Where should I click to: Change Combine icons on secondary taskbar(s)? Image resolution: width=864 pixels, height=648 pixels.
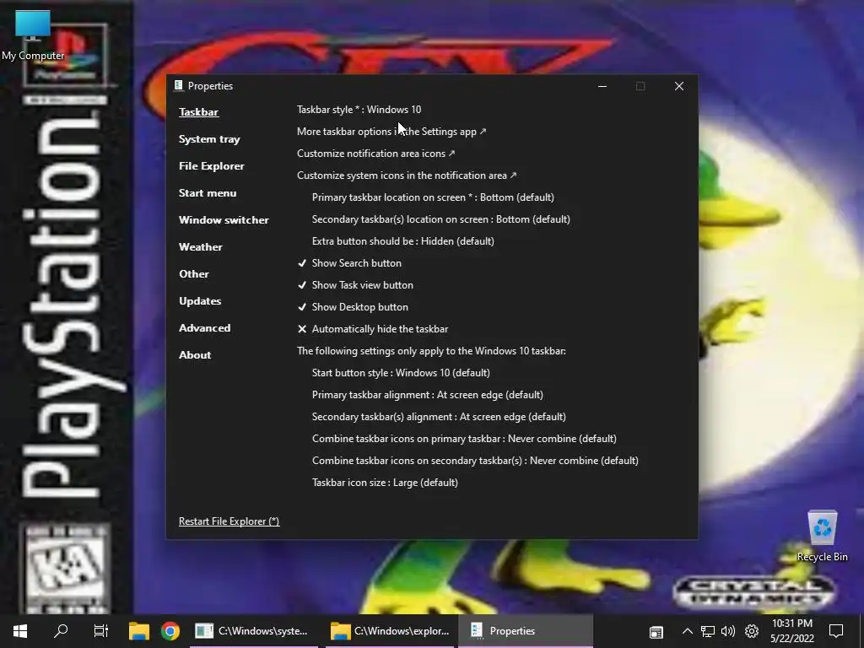coord(475,461)
